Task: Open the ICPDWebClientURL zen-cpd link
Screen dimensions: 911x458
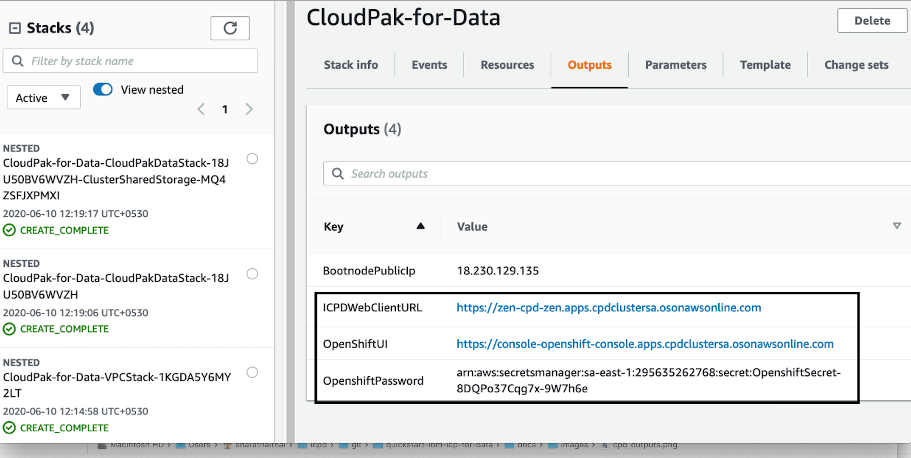Action: point(609,308)
